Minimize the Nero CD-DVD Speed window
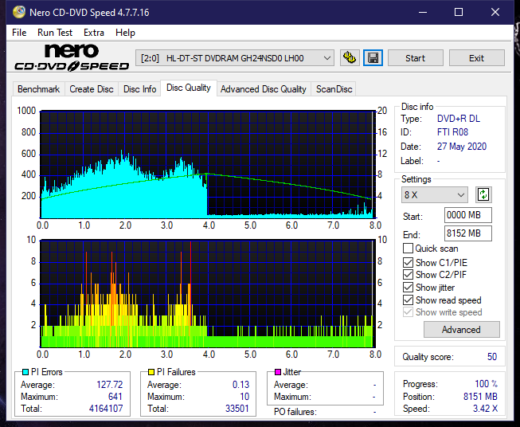 coord(423,12)
